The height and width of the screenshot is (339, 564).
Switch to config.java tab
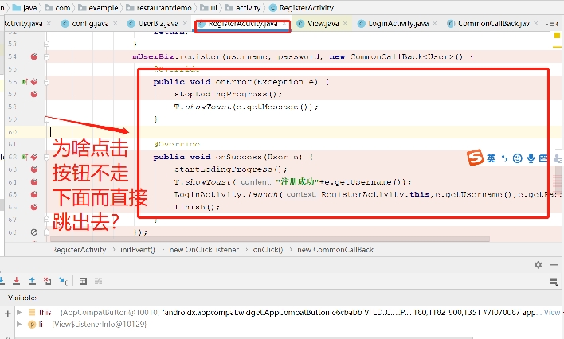pyautogui.click(x=90, y=24)
